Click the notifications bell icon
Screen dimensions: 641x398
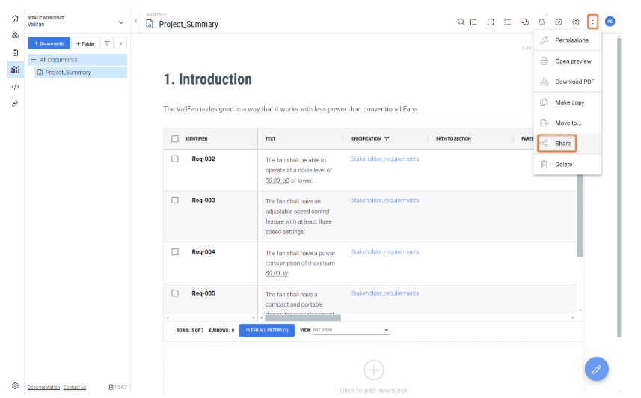coord(542,22)
